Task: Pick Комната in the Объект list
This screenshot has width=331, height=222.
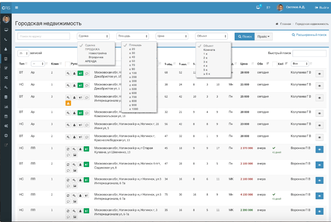Action: [209, 50]
